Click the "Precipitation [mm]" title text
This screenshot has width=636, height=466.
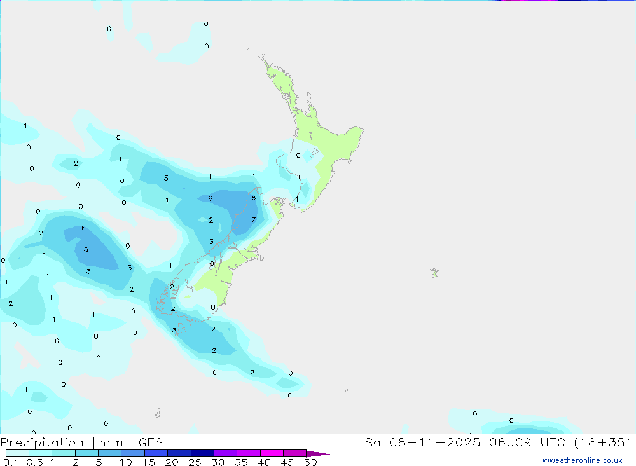65,442
